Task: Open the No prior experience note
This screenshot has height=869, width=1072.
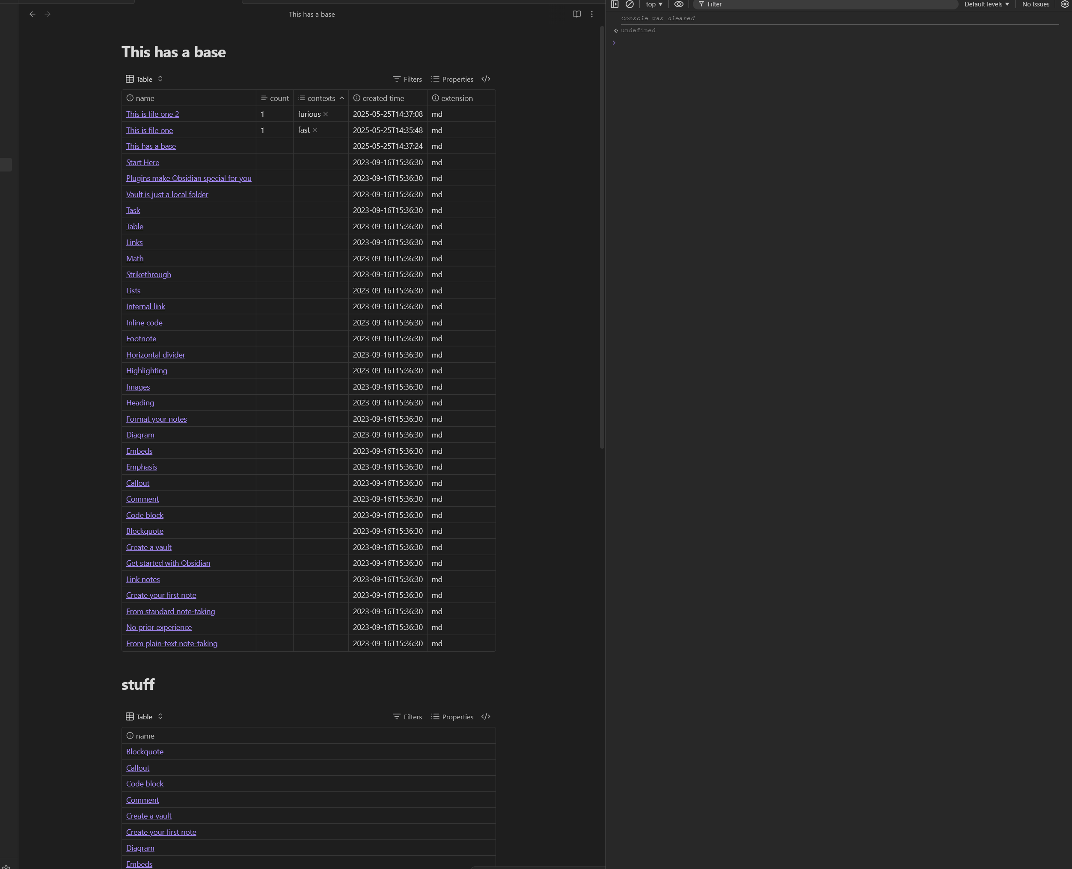Action: click(x=159, y=627)
